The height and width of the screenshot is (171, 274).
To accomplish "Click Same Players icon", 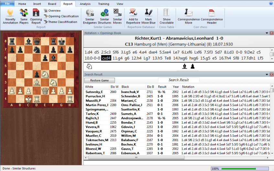I will [x=24, y=16].
